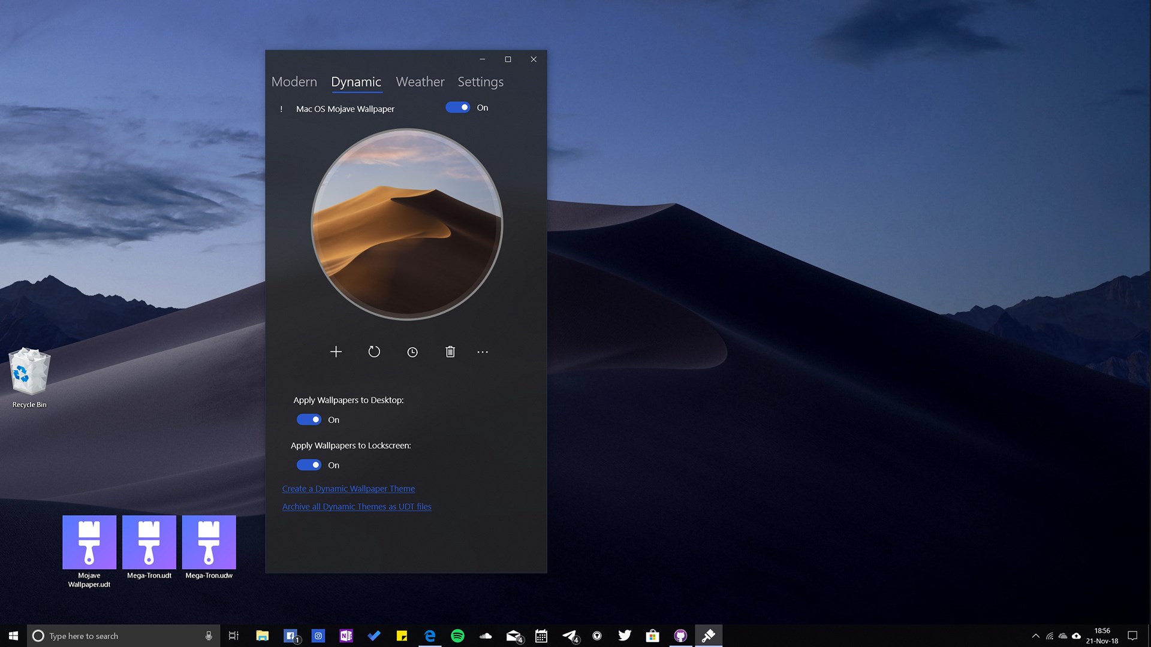This screenshot has width=1151, height=647.
Task: Open the ellipsis more options menu
Action: coord(483,353)
